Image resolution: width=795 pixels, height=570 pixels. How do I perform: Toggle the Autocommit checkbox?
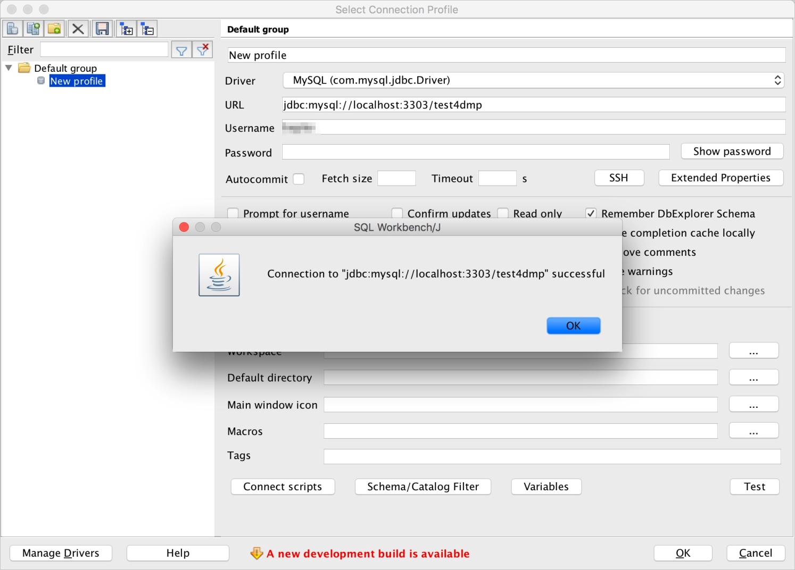299,179
